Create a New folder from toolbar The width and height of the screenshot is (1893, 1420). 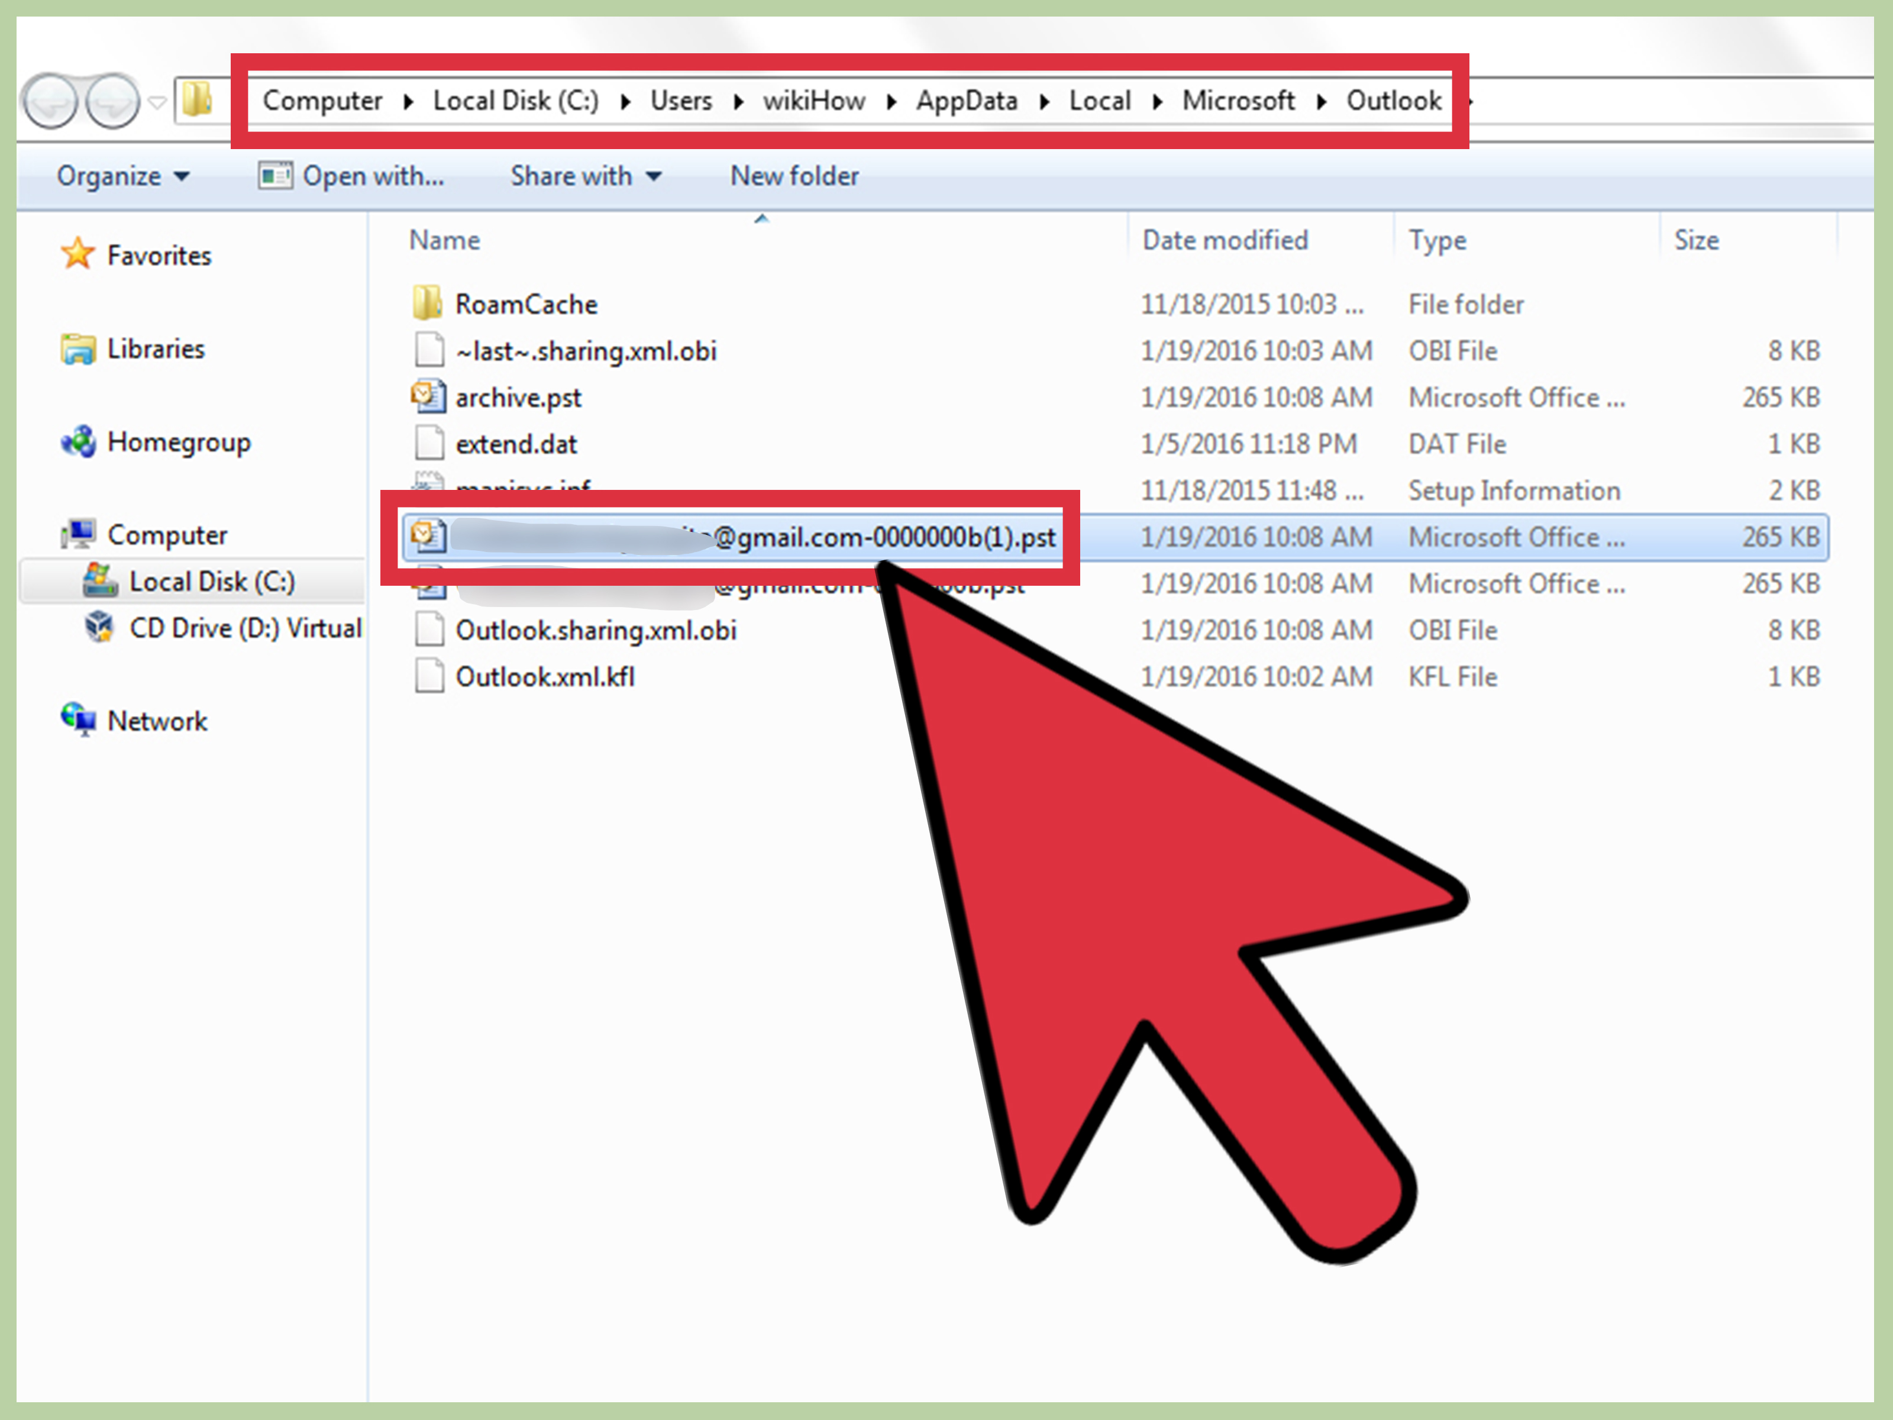tap(794, 176)
